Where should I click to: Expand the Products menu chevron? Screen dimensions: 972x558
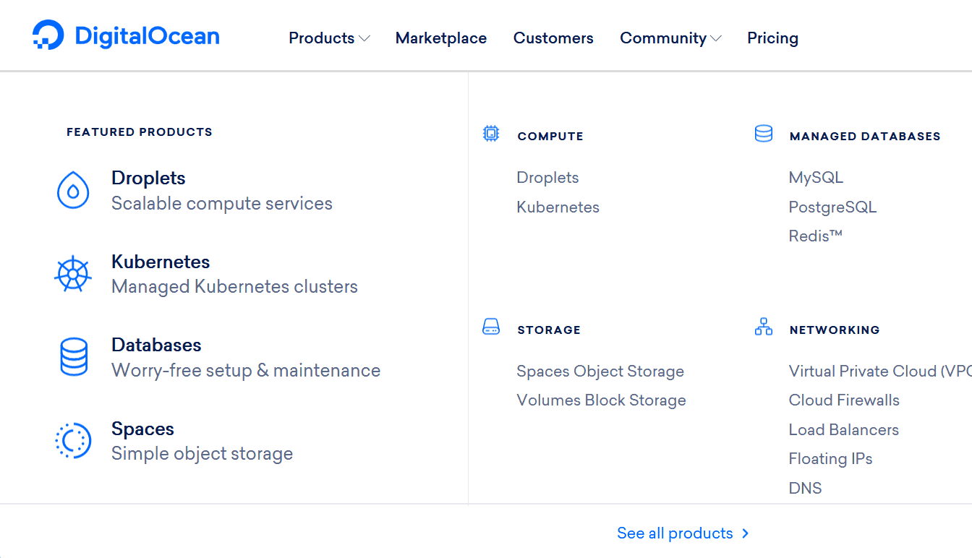[364, 38]
